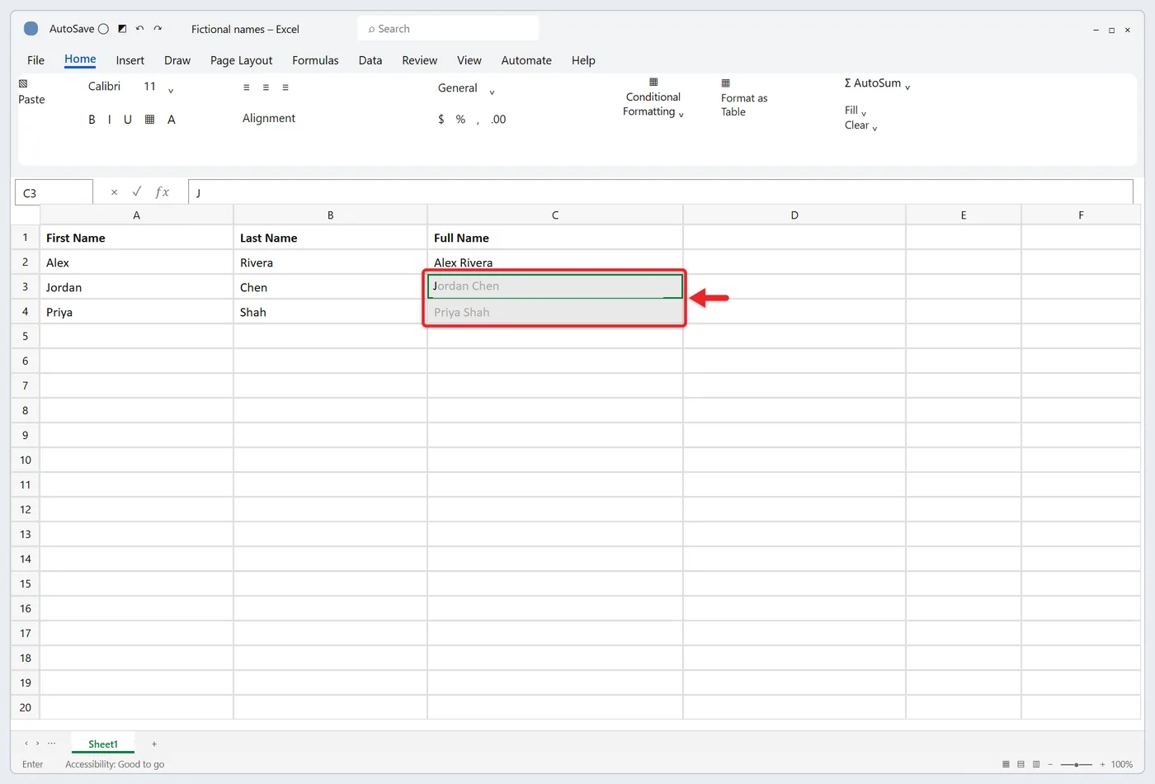
Task: Click the font color A icon
Action: (x=172, y=120)
